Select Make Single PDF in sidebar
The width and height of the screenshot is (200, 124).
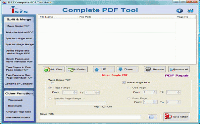click(x=18, y=26)
